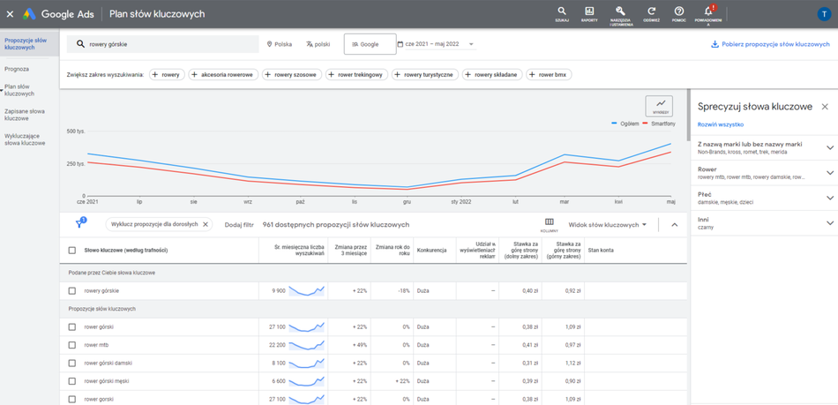Screen dimensions: 838x405
Task: Open the Powiadomienia bell icon
Action: pyautogui.click(x=708, y=11)
